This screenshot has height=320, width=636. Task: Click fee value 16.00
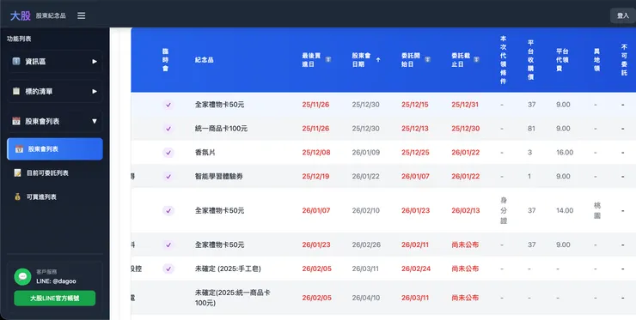click(x=565, y=153)
